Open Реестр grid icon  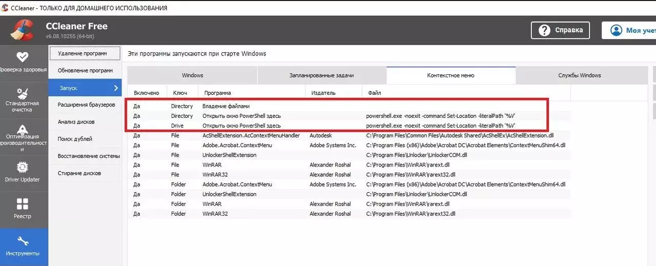pyautogui.click(x=23, y=204)
